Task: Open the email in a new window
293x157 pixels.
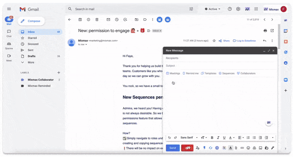Action: 272,31
